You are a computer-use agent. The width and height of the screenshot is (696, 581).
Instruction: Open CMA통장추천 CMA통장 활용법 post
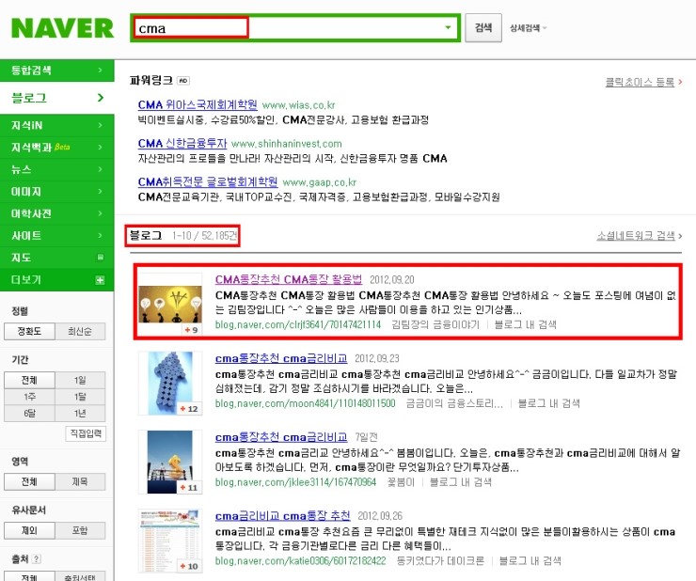[289, 279]
